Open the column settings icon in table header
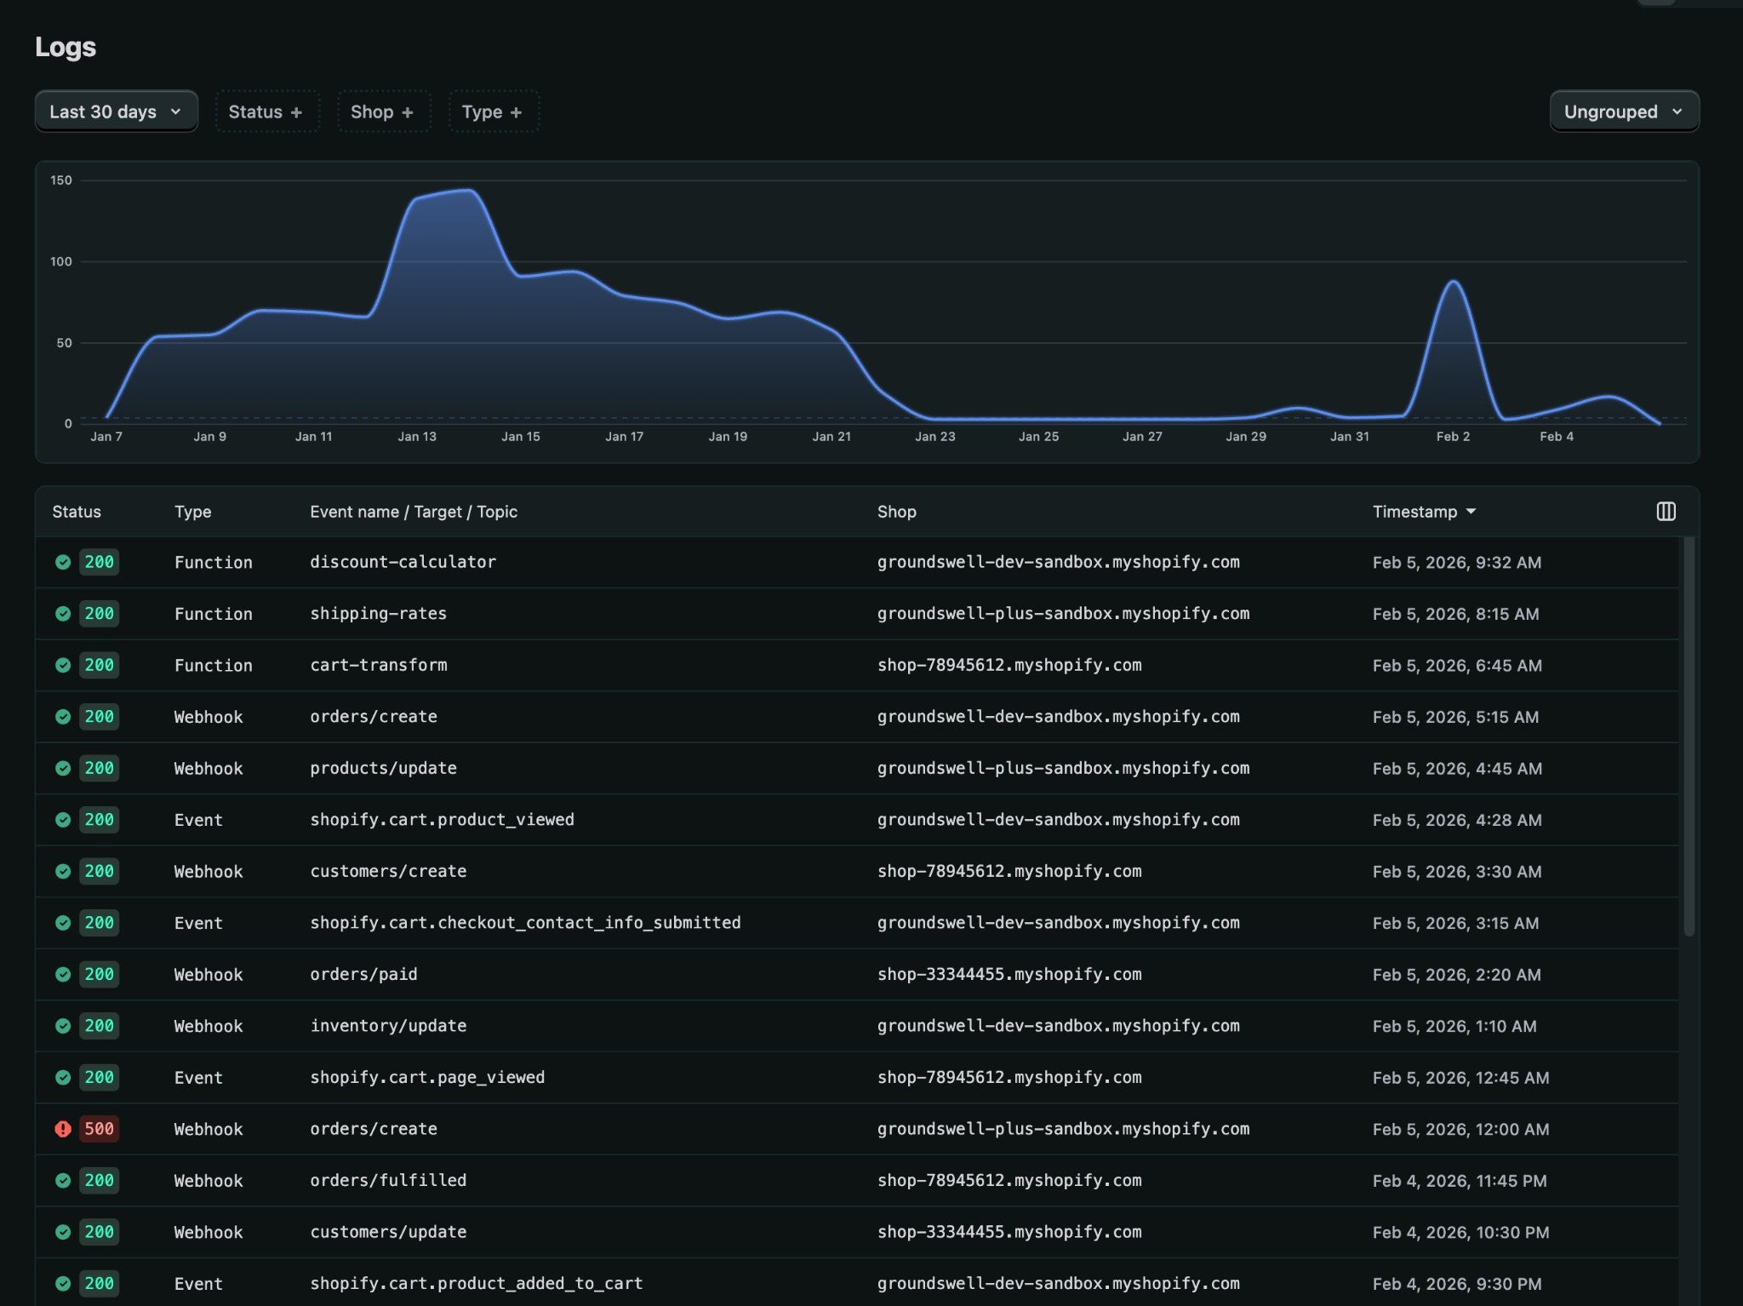 [x=1666, y=512]
